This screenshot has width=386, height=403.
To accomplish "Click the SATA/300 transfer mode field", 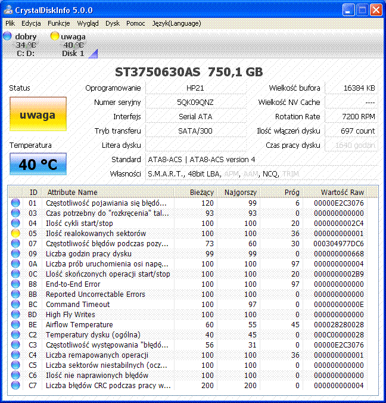I will click(195, 131).
